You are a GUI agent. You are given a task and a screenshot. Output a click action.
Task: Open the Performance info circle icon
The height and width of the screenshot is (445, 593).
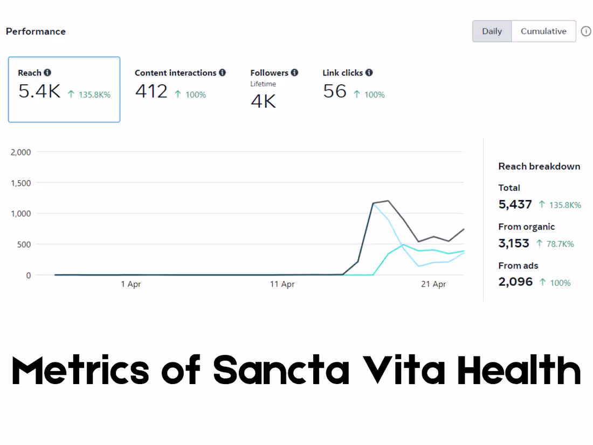[586, 31]
